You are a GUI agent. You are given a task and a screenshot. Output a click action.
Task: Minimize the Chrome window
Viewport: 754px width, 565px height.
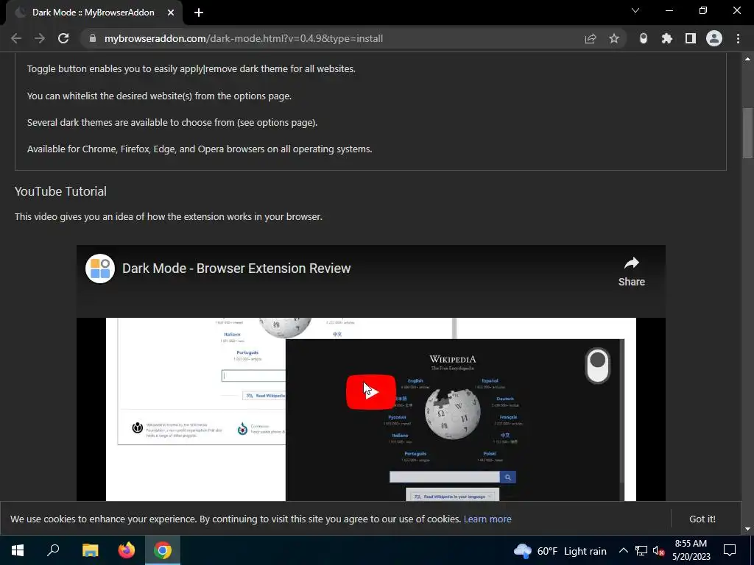coord(669,10)
